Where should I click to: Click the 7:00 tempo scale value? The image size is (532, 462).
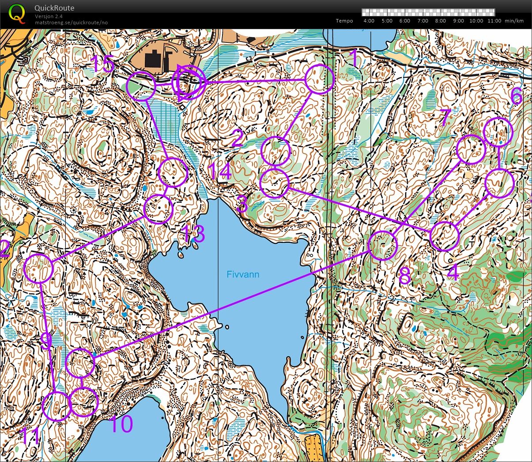tap(423, 21)
